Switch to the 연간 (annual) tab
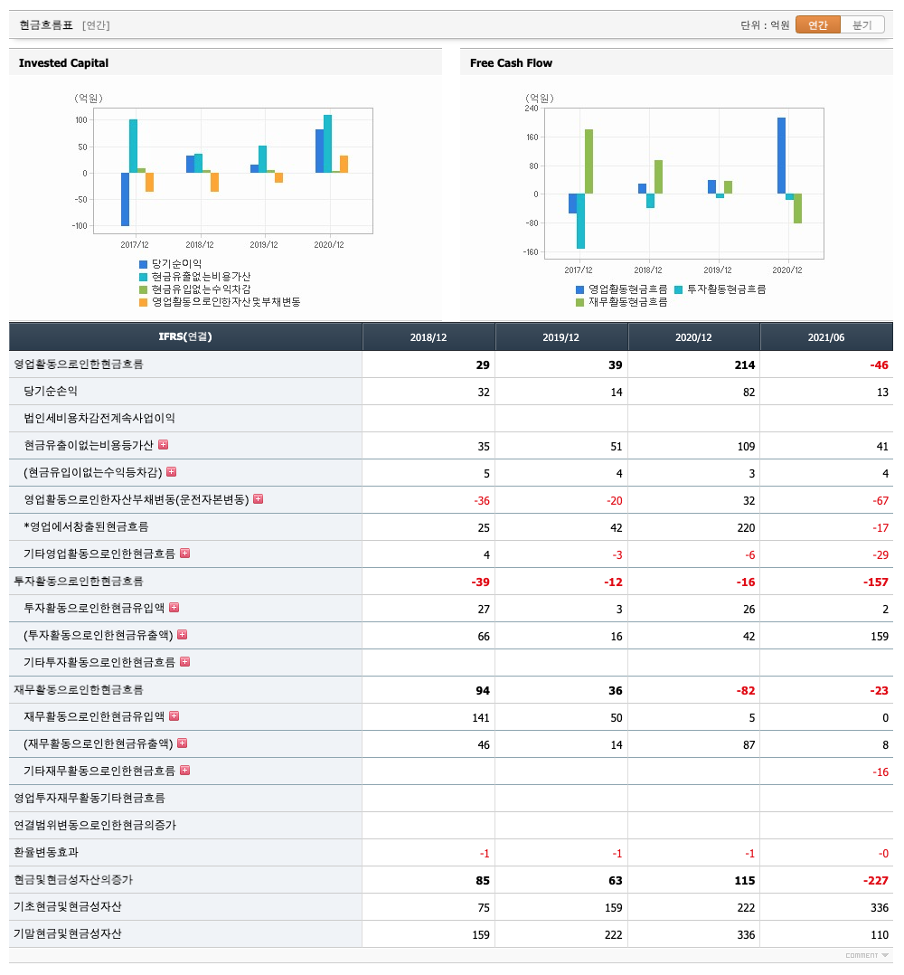Viewport: 904px width, 975px height. [x=817, y=25]
